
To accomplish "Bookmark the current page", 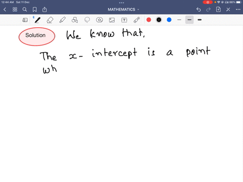I will 34,10.
